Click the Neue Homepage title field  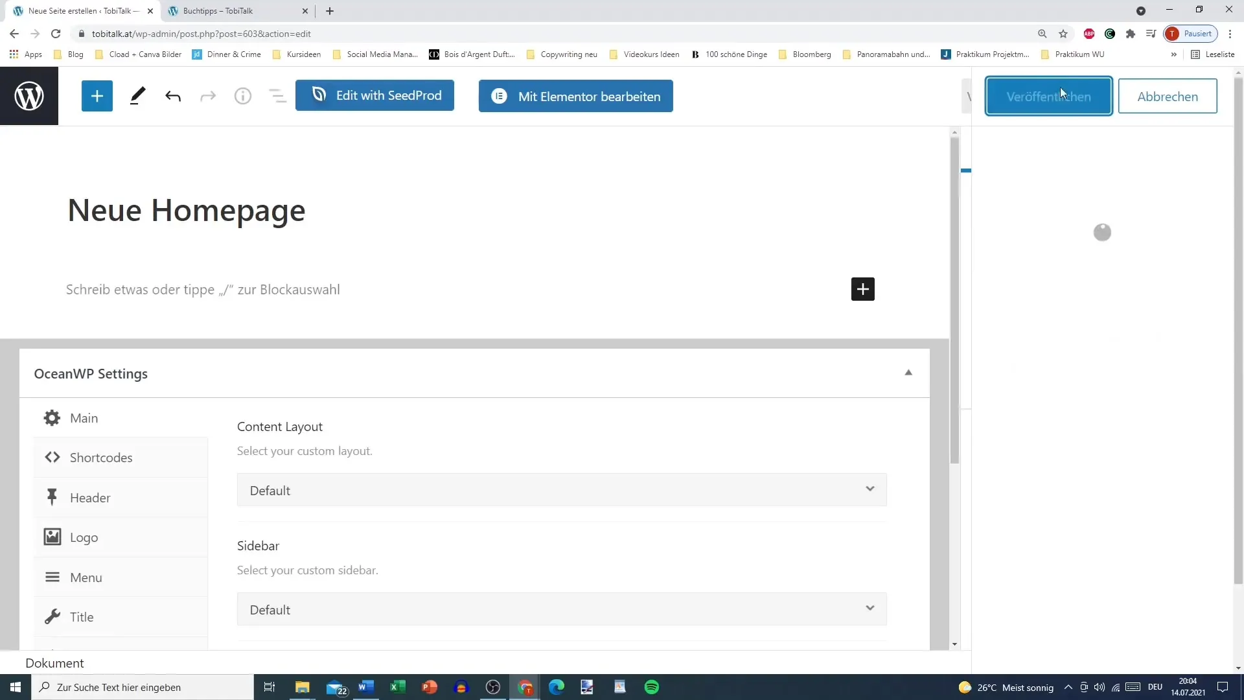pyautogui.click(x=187, y=210)
